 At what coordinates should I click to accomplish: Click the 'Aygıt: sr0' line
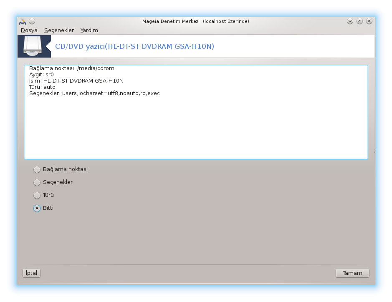(41, 74)
